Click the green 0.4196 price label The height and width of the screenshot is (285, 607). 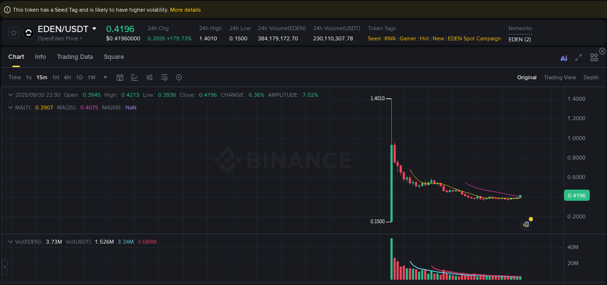pyautogui.click(x=576, y=195)
